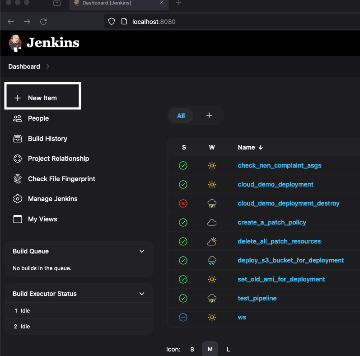Viewport: 360px width, 356px height.
Task: Set icon size to L
Action: tap(228, 349)
